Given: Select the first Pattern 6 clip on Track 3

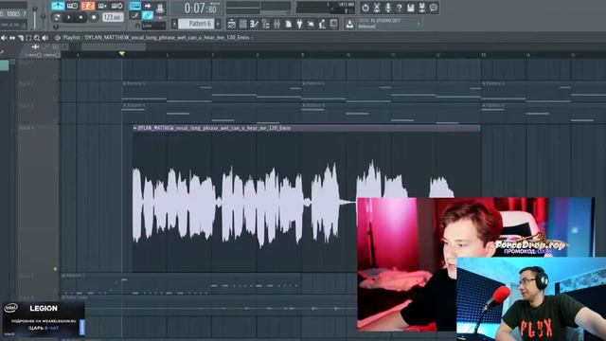Looking at the screenshot, I should (211, 114).
